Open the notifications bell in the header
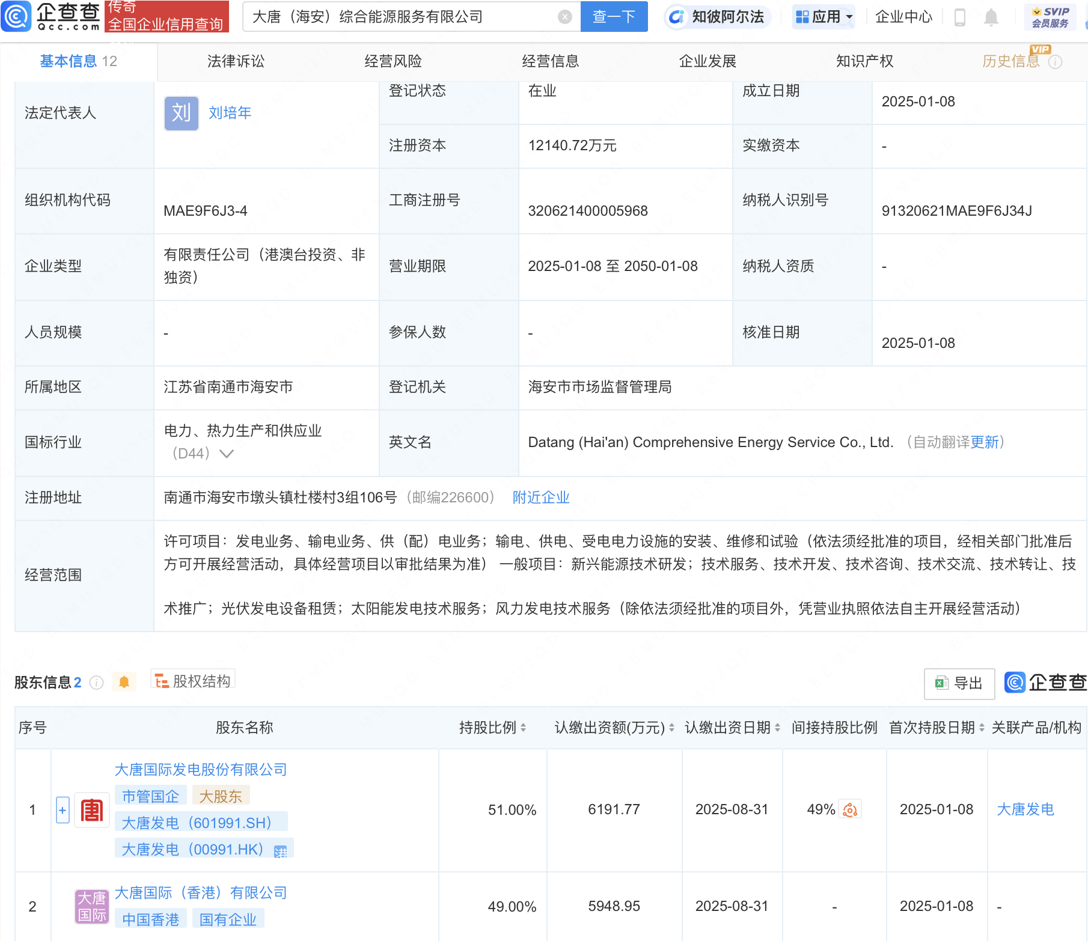 point(991,17)
